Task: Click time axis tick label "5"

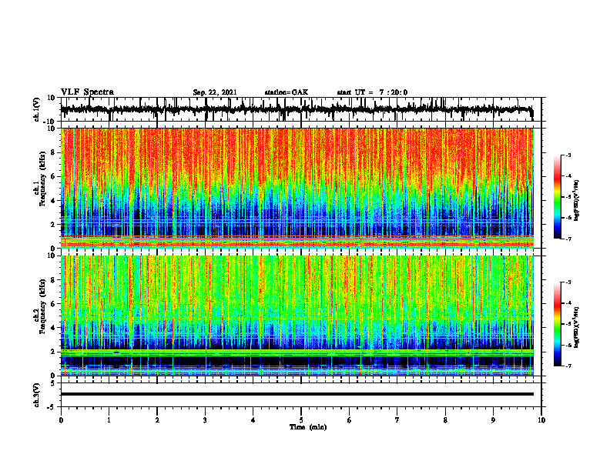Action: 301,420
